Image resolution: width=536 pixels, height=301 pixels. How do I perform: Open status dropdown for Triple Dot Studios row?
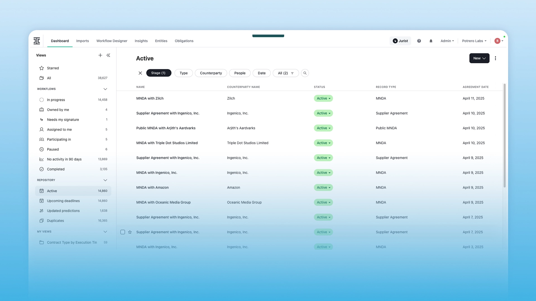click(323, 143)
